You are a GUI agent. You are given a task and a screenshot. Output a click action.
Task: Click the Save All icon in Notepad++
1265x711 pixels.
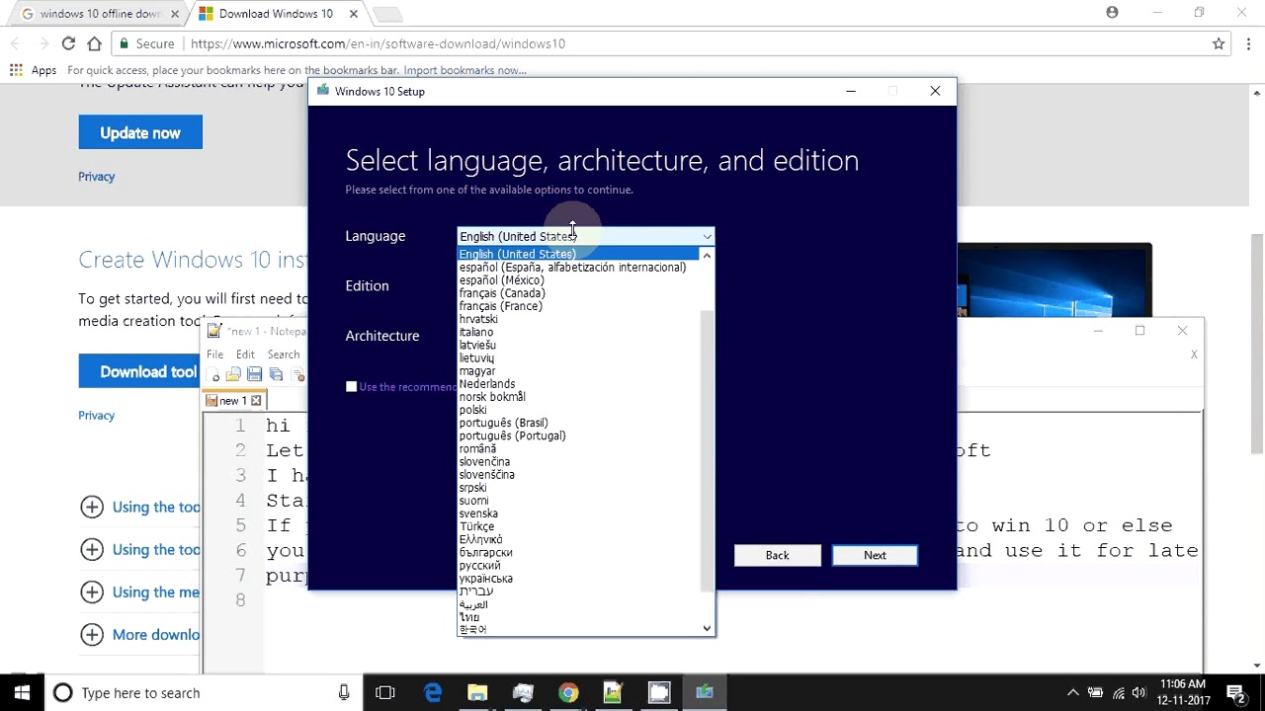[276, 375]
